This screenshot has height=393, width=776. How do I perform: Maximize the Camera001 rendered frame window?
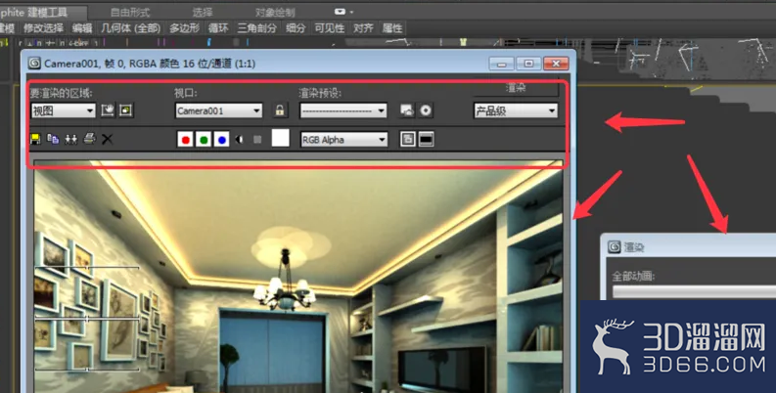pos(528,64)
